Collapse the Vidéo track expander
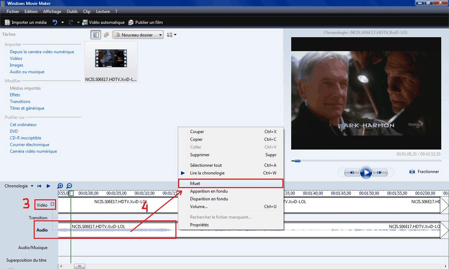 coord(52,204)
